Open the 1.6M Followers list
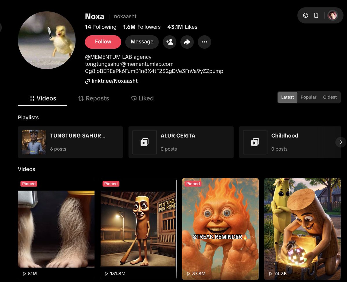Image resolution: width=347 pixels, height=282 pixels. pyautogui.click(x=142, y=27)
